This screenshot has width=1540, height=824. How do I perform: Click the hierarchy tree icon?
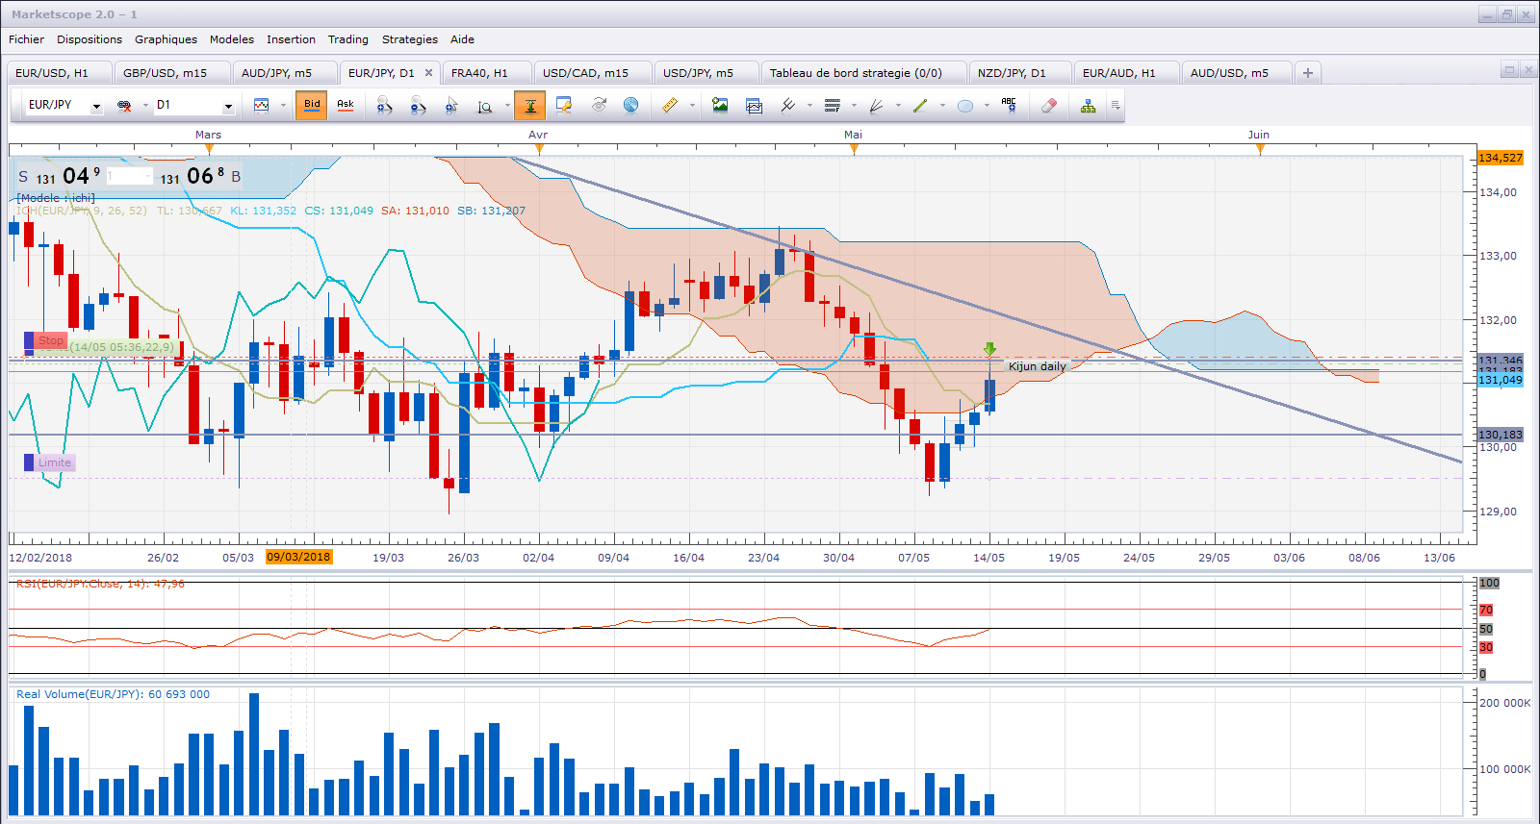click(x=1088, y=106)
